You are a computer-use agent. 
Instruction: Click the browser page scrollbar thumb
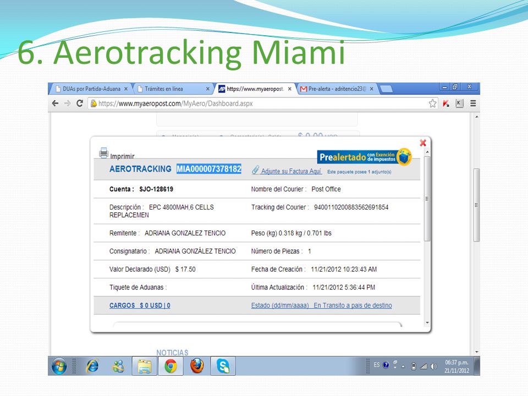point(476,205)
